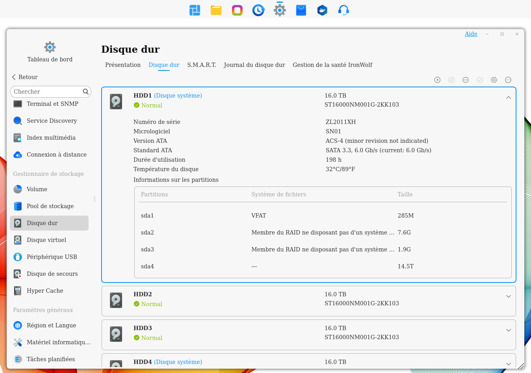Screen dimensions: 531x373
Task: Expand the HDD3 disk details
Action: [509, 330]
